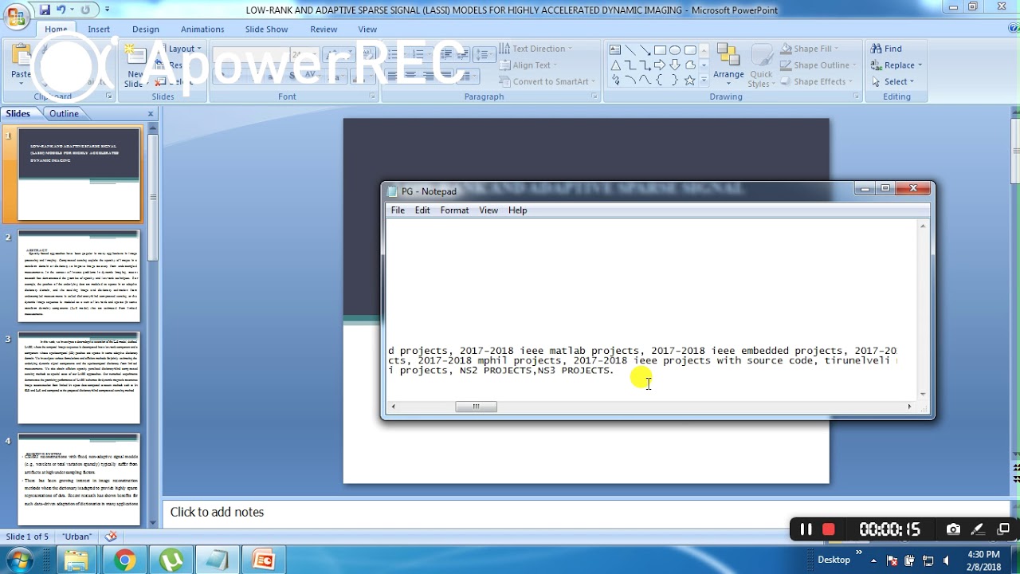Choose the Oval shape
This screenshot has width=1020, height=574.
pyautogui.click(x=675, y=49)
